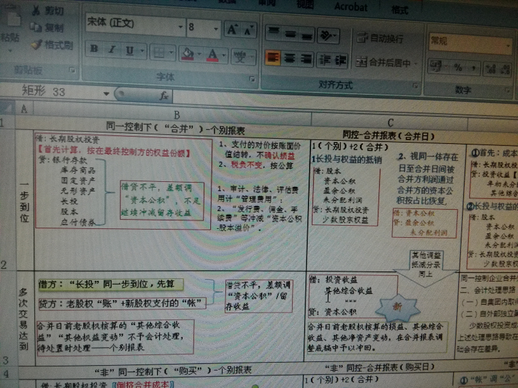Image resolution: width=518 pixels, height=388 pixels.
Task: Click the fill color paint bucket icon
Action: tap(187, 55)
